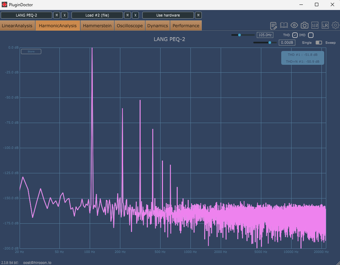
Task: Select the HarmonicAnalysis tab
Action: click(58, 26)
